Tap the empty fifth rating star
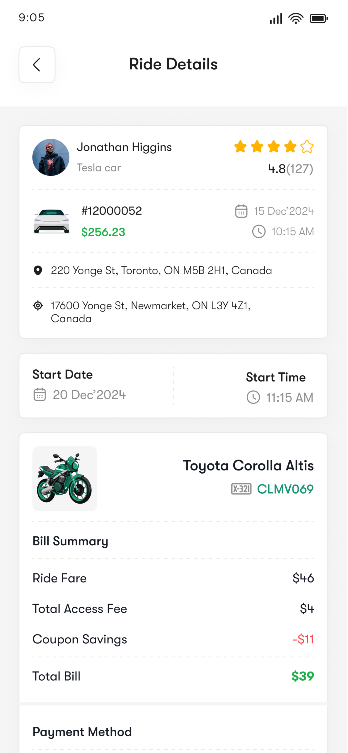348x753 pixels. pyautogui.click(x=307, y=146)
